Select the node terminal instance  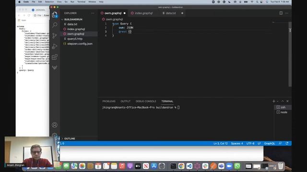click(283, 112)
